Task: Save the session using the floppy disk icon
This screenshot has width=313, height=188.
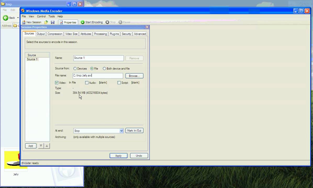Action: click(x=53, y=22)
